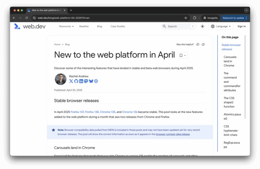The height and width of the screenshot is (169, 260).
Task: Open the Language selector dropdown
Action: (221, 26)
